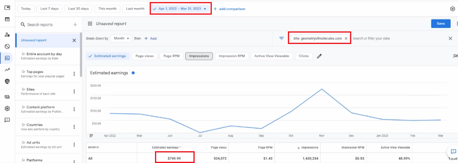Click the filter icon beside site chip
Image resolution: width=458 pixels, height=163 pixels.
pyautogui.click(x=282, y=38)
